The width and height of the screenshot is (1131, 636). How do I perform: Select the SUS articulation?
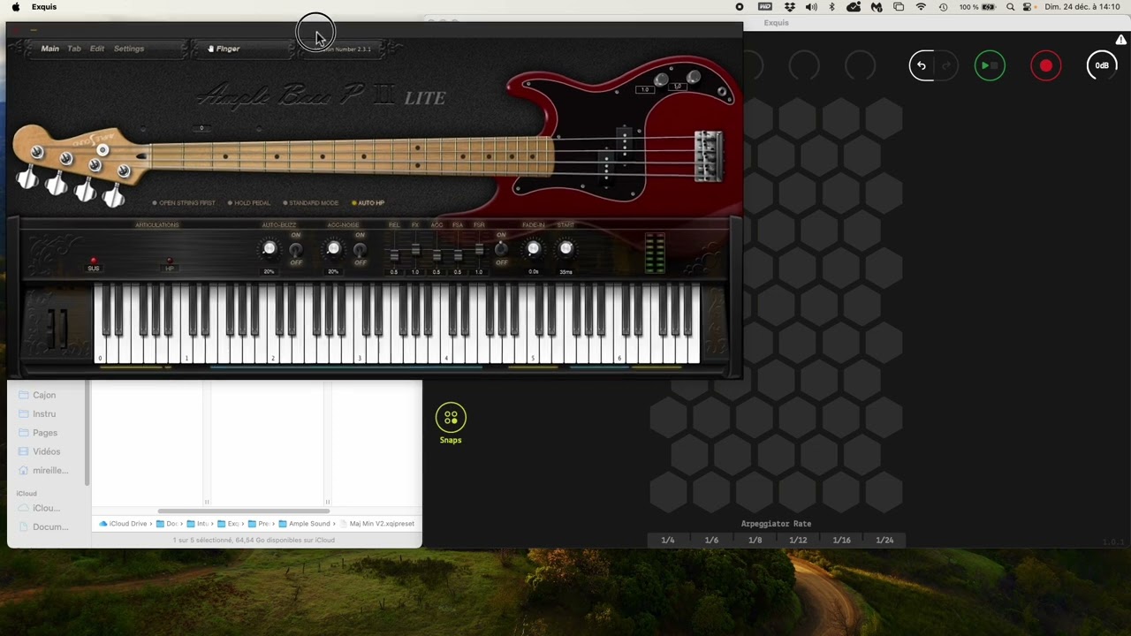[x=94, y=264]
